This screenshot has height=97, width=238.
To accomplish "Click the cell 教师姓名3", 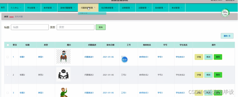I will 144,93.
